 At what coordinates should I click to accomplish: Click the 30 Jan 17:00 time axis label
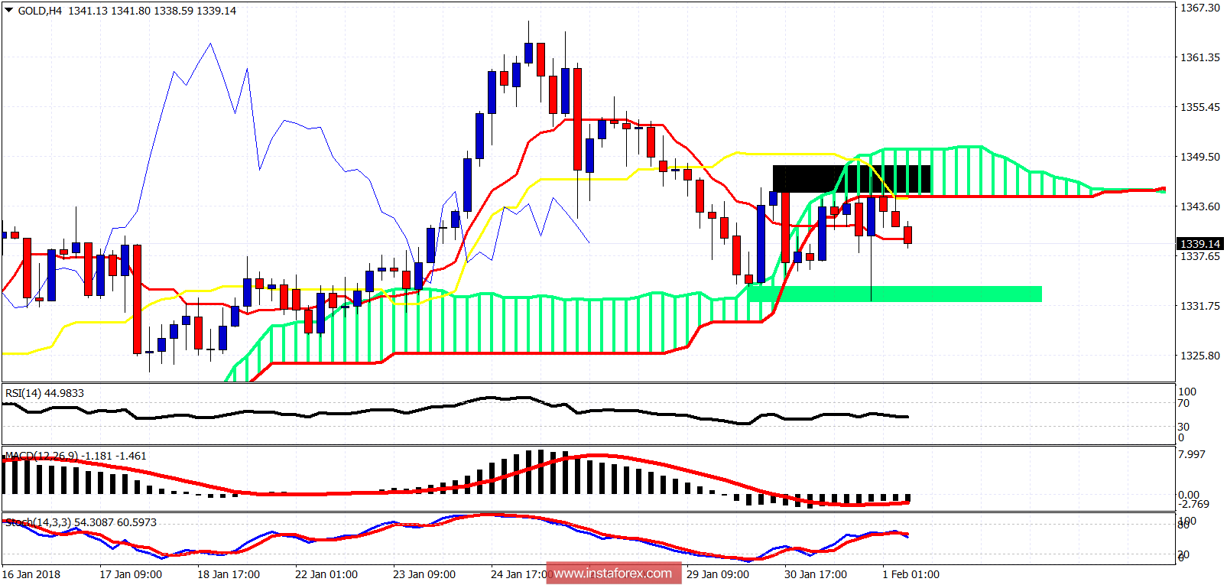816,574
